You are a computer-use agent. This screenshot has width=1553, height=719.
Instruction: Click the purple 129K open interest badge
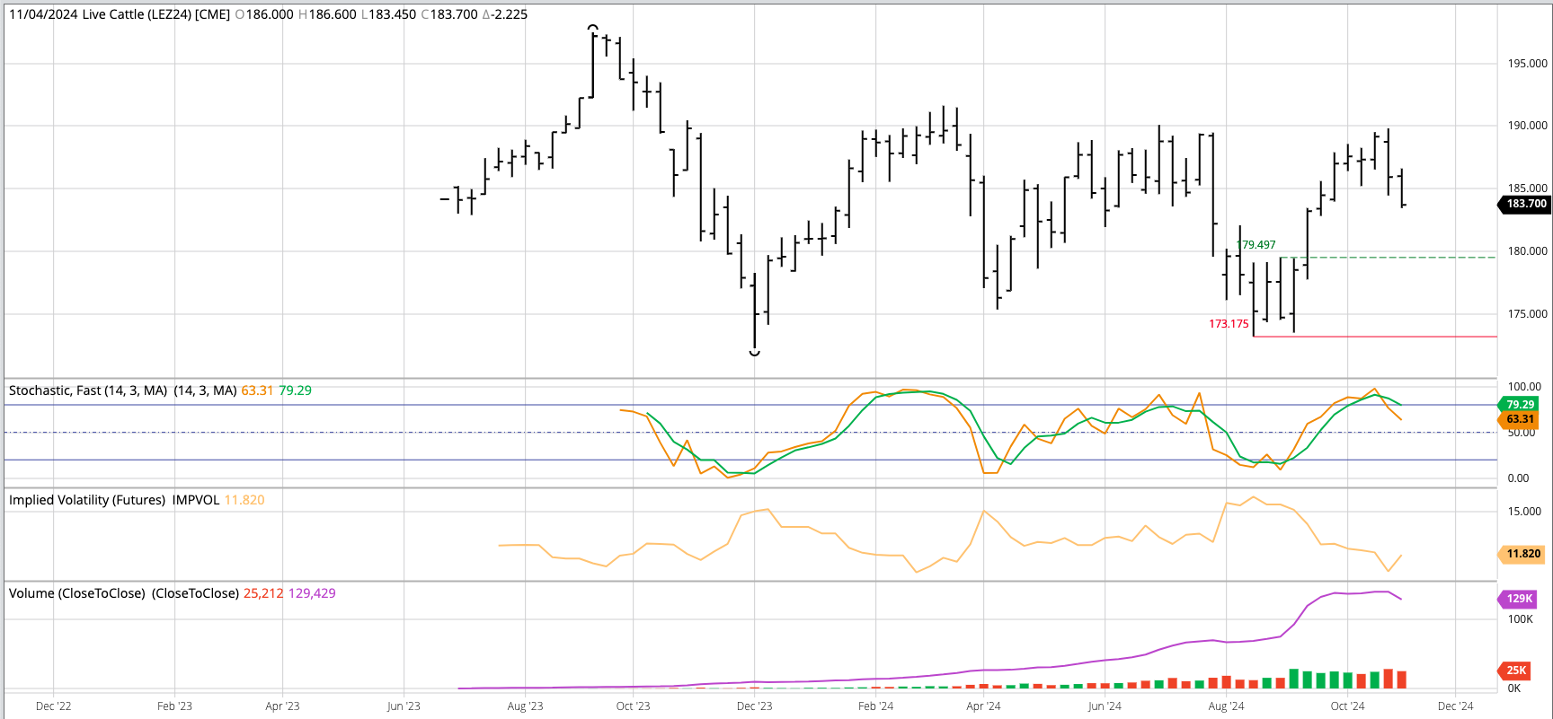(1519, 599)
